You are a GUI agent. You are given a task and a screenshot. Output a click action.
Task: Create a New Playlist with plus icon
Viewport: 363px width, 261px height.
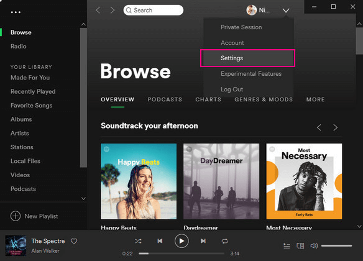pos(16,216)
